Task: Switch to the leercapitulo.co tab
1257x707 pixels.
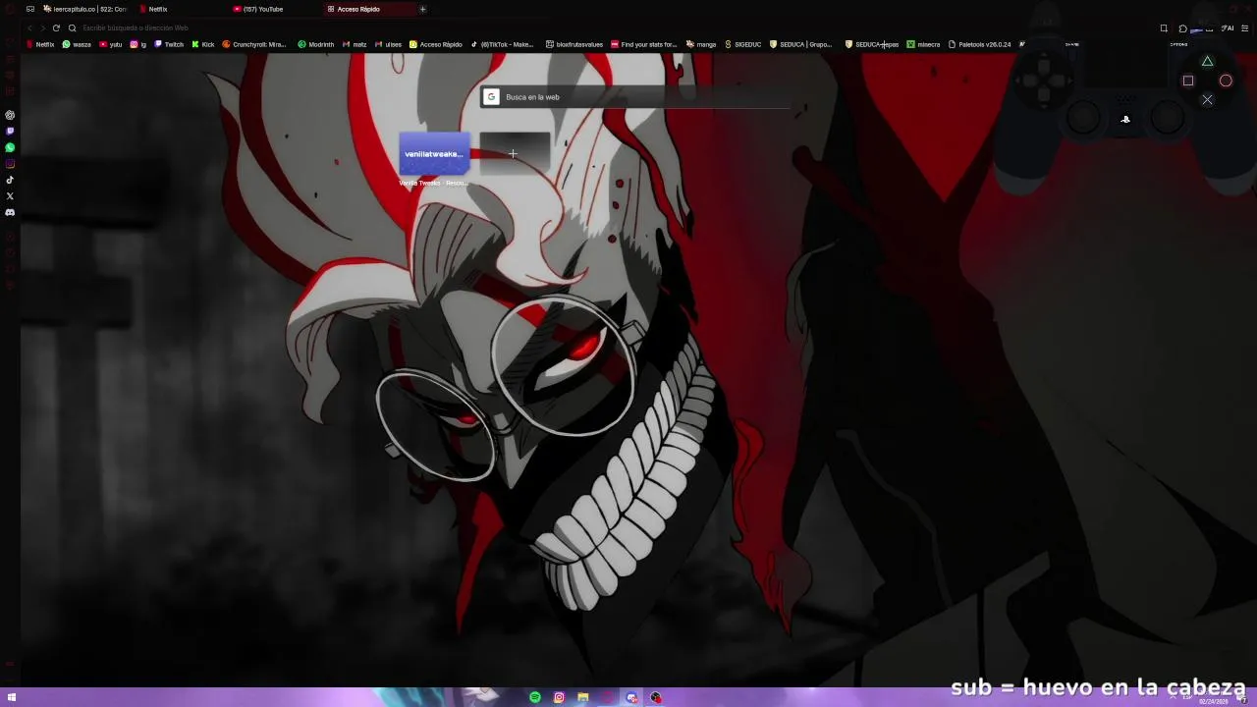Action: tap(84, 9)
